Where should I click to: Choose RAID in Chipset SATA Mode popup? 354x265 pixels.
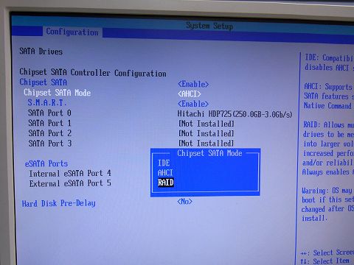tap(166, 183)
